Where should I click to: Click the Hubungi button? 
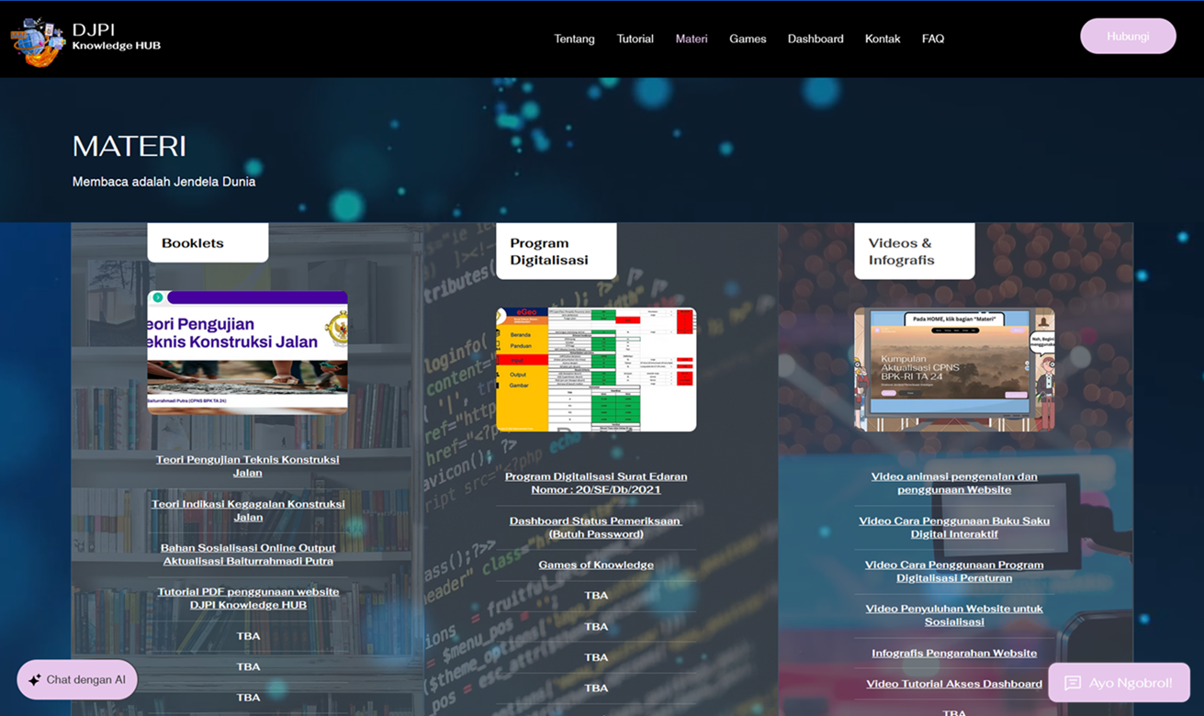coord(1128,36)
